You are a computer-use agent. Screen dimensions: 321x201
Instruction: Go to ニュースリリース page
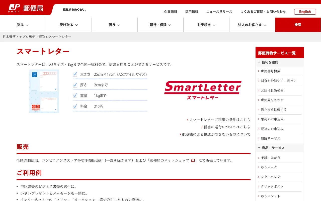tap(219, 12)
